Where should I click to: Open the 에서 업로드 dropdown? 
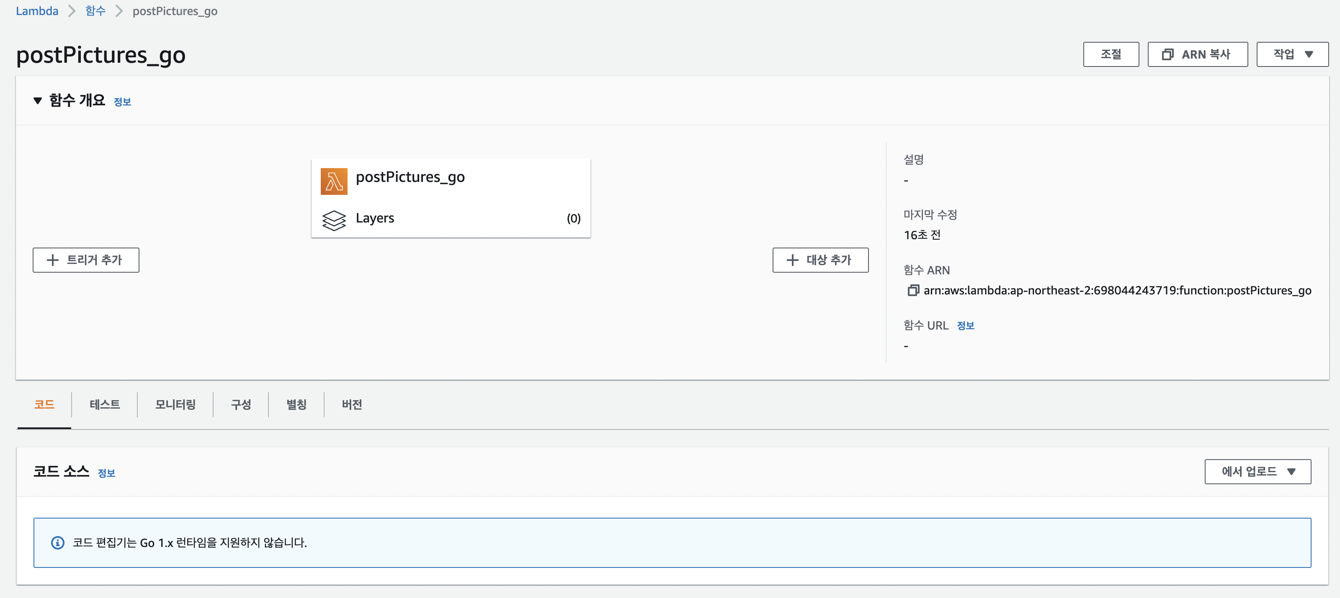(1257, 471)
